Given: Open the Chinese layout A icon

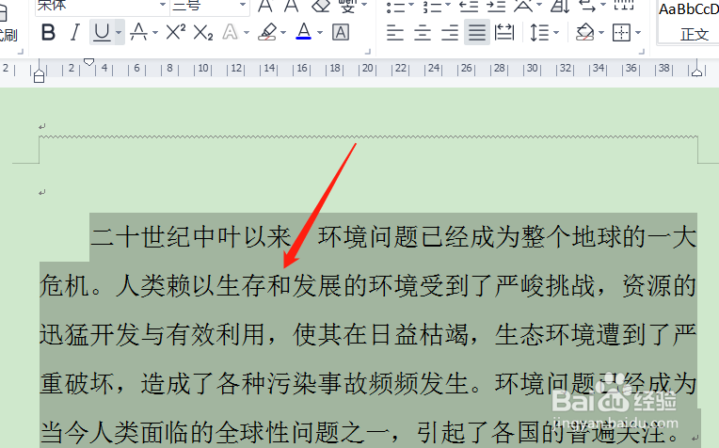Looking at the screenshot, I should pos(523,6).
